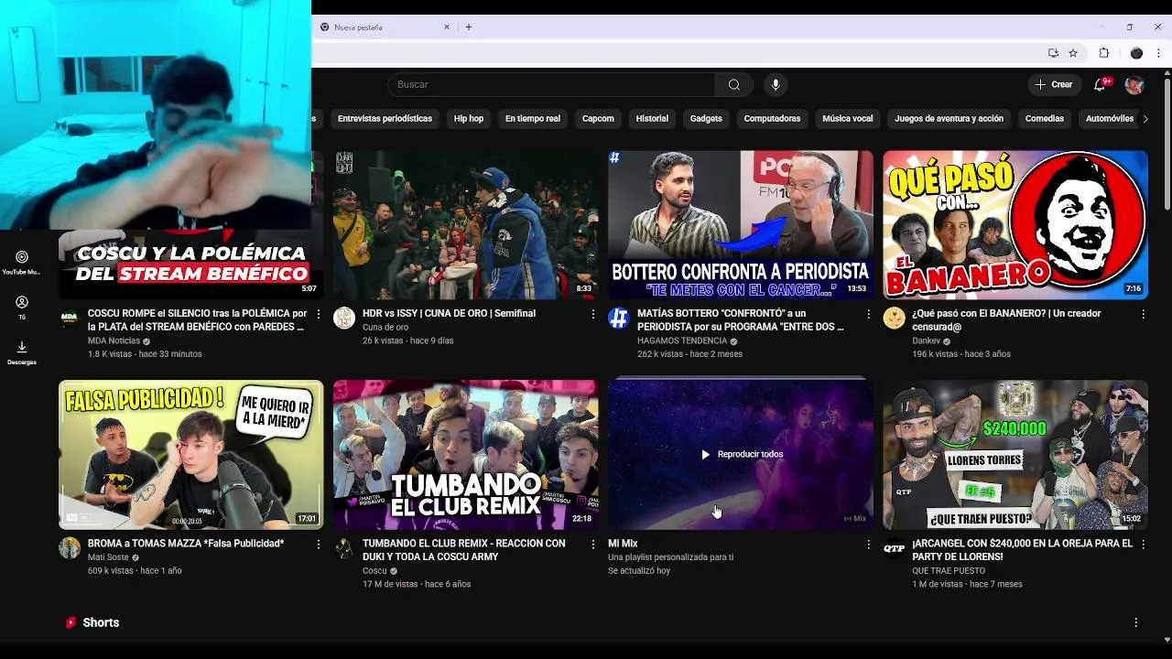Filter by En tiempo real chip

(533, 119)
